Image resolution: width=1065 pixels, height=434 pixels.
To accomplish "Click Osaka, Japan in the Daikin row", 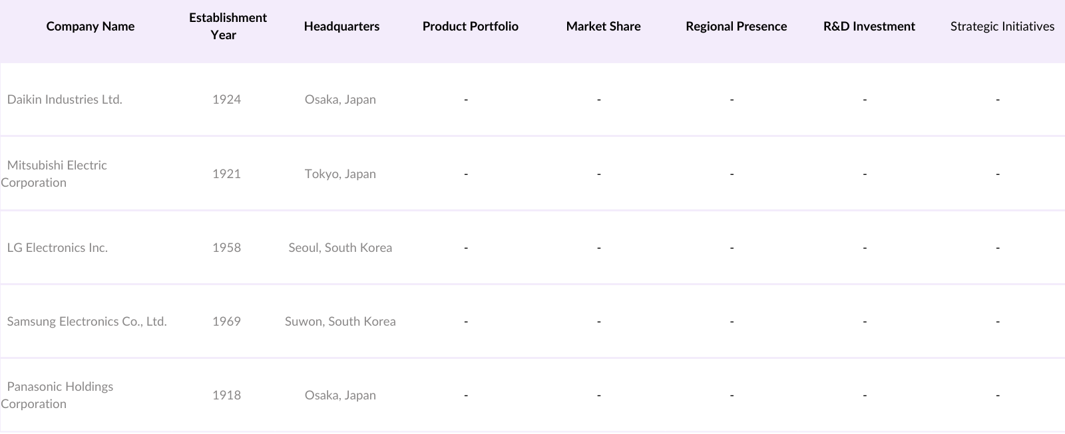I will pyautogui.click(x=340, y=100).
